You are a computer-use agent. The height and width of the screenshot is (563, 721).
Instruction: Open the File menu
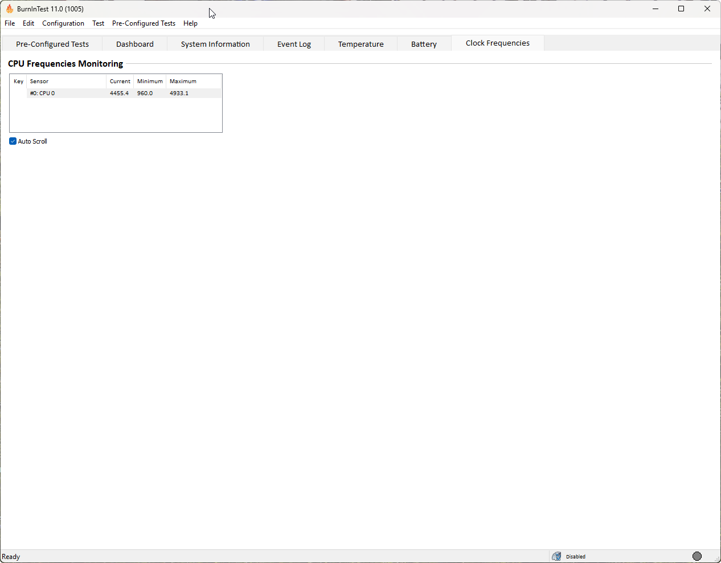pyautogui.click(x=10, y=23)
